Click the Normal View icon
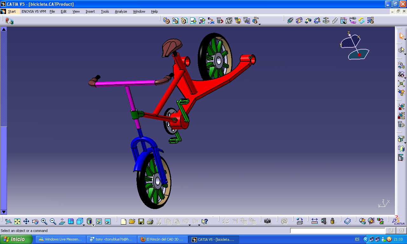Image resolution: width=407 pixels, height=244 pixels. click(62, 221)
